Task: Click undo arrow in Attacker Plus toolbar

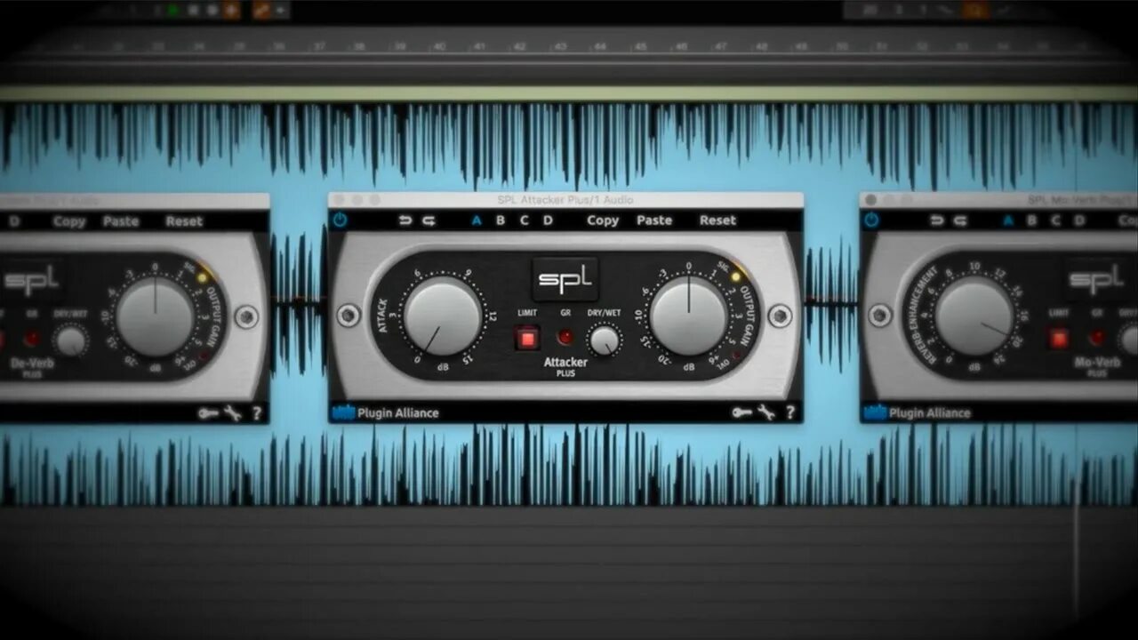Action: coord(405,220)
